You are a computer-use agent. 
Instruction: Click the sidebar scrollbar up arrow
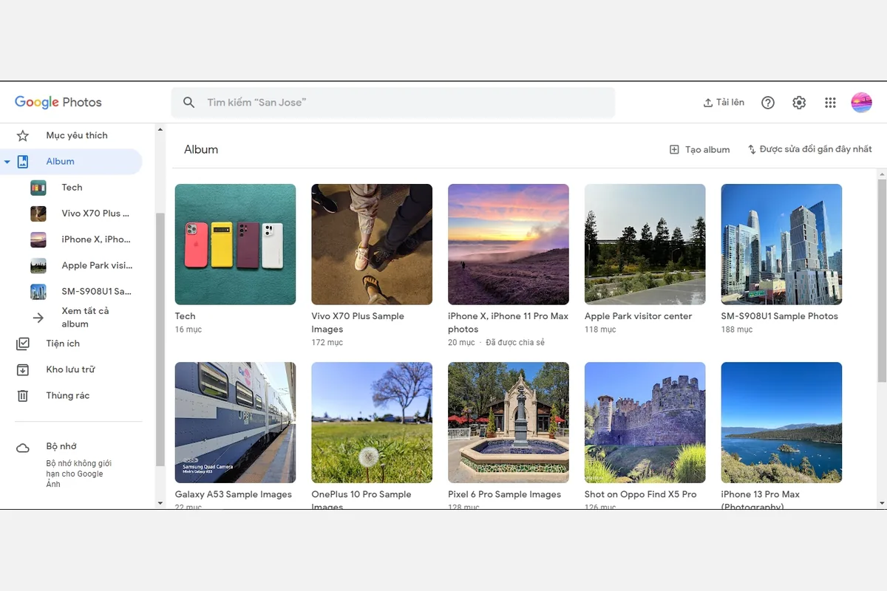[x=160, y=130]
